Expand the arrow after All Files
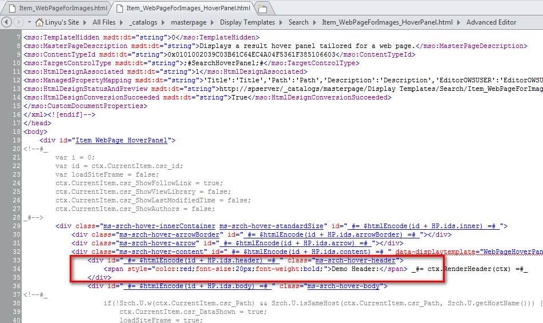The height and width of the screenshot is (323, 543). point(121,22)
